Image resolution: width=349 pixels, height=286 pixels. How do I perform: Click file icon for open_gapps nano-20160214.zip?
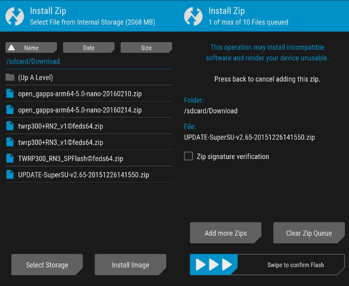(x=10, y=109)
